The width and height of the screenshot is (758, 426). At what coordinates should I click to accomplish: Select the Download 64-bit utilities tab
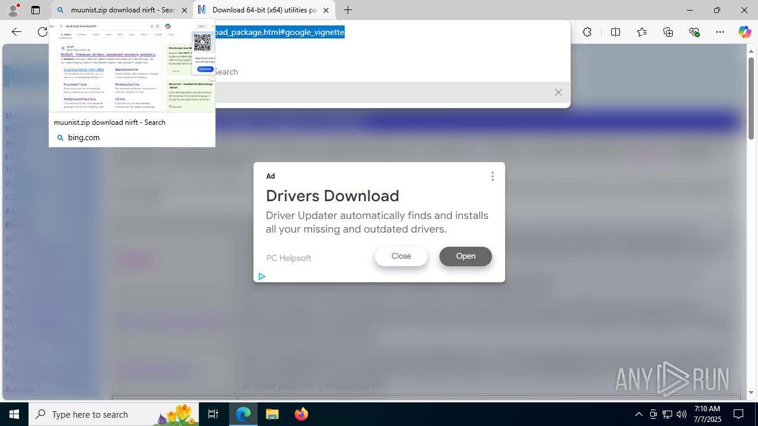pos(264,10)
